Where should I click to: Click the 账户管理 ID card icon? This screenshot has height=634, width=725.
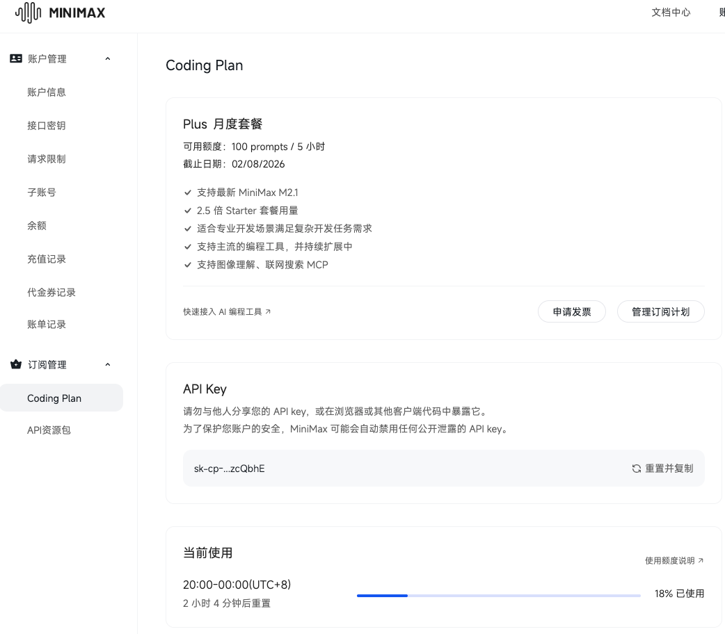[x=15, y=59]
